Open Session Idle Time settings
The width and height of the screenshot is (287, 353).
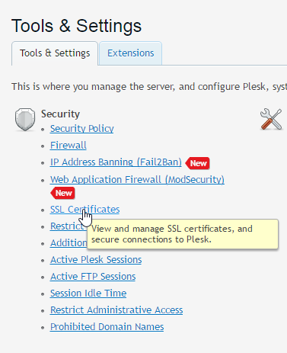pos(88,294)
